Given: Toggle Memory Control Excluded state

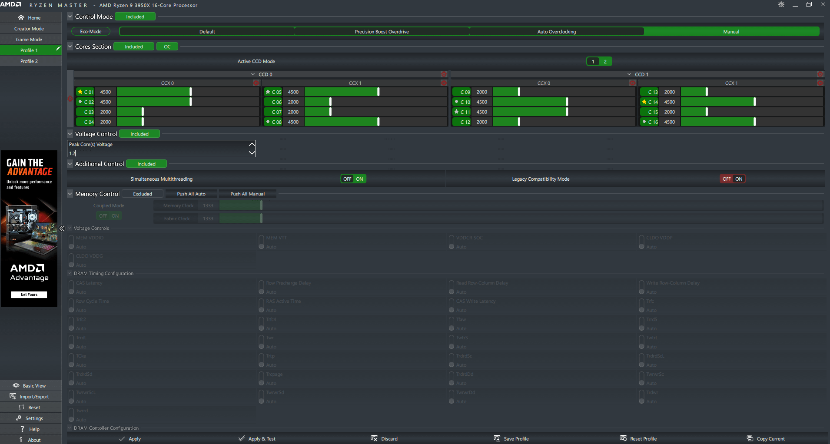Looking at the screenshot, I should [x=143, y=194].
